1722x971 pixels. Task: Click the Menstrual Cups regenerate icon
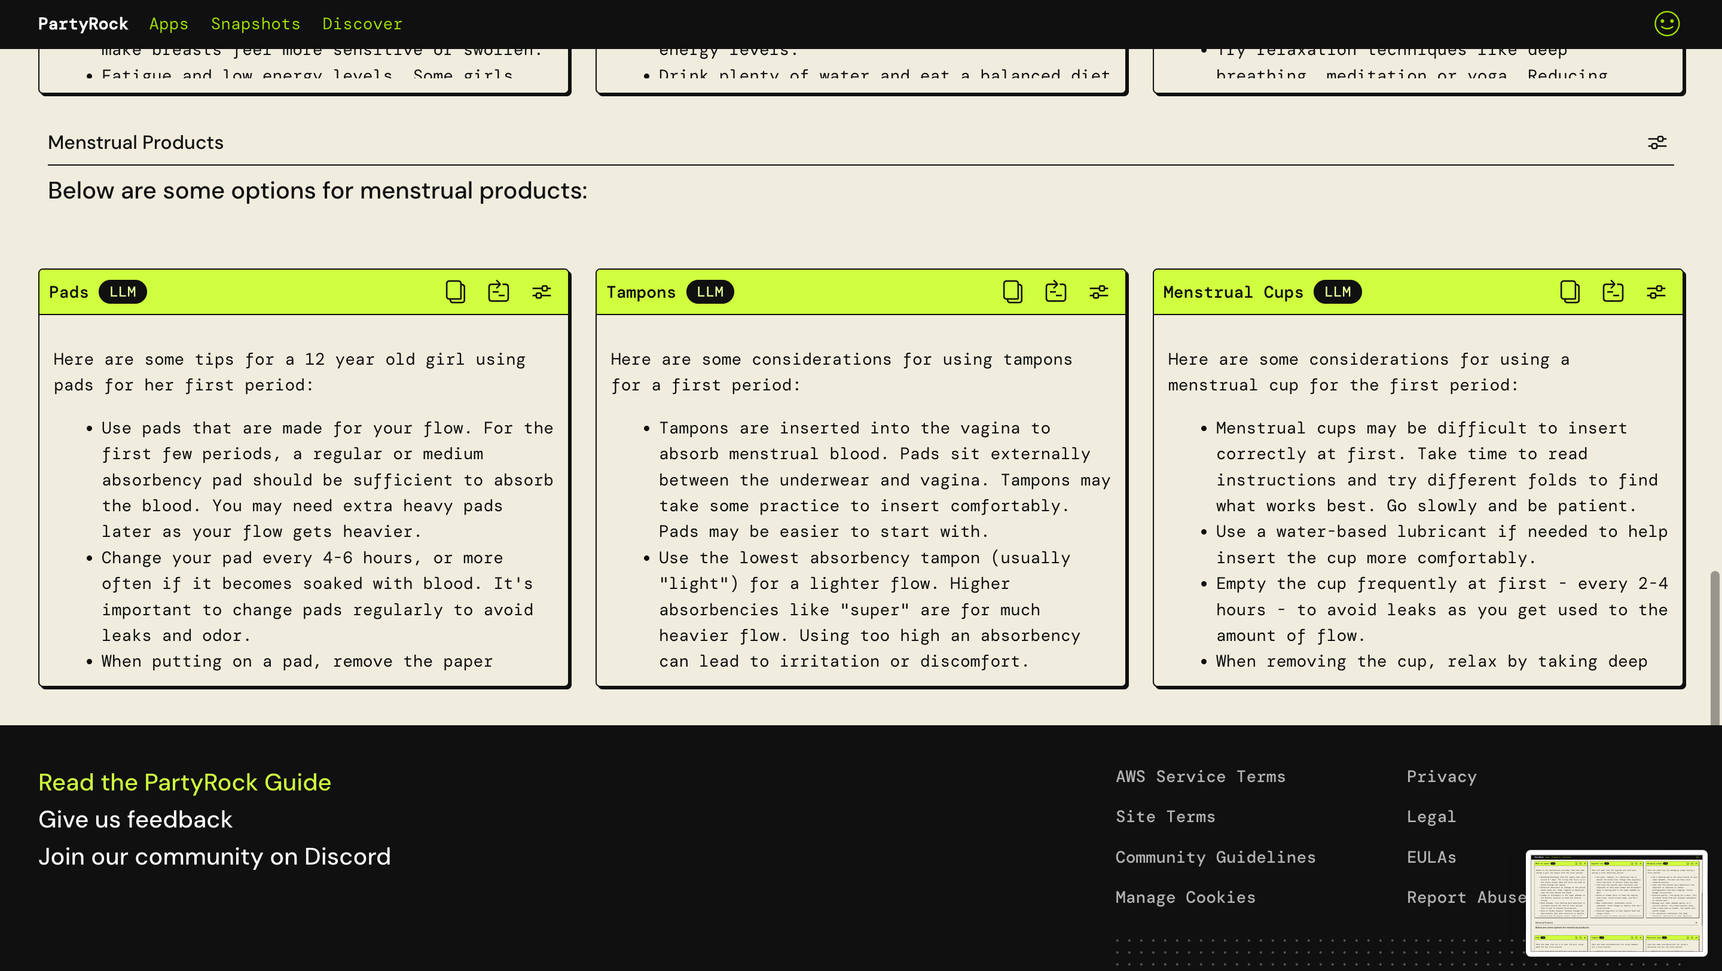coord(1613,292)
